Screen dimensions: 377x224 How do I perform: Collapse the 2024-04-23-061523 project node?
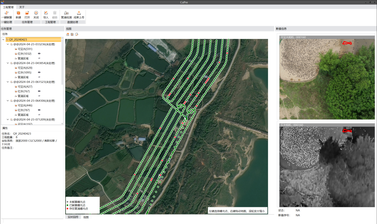coord(8,82)
